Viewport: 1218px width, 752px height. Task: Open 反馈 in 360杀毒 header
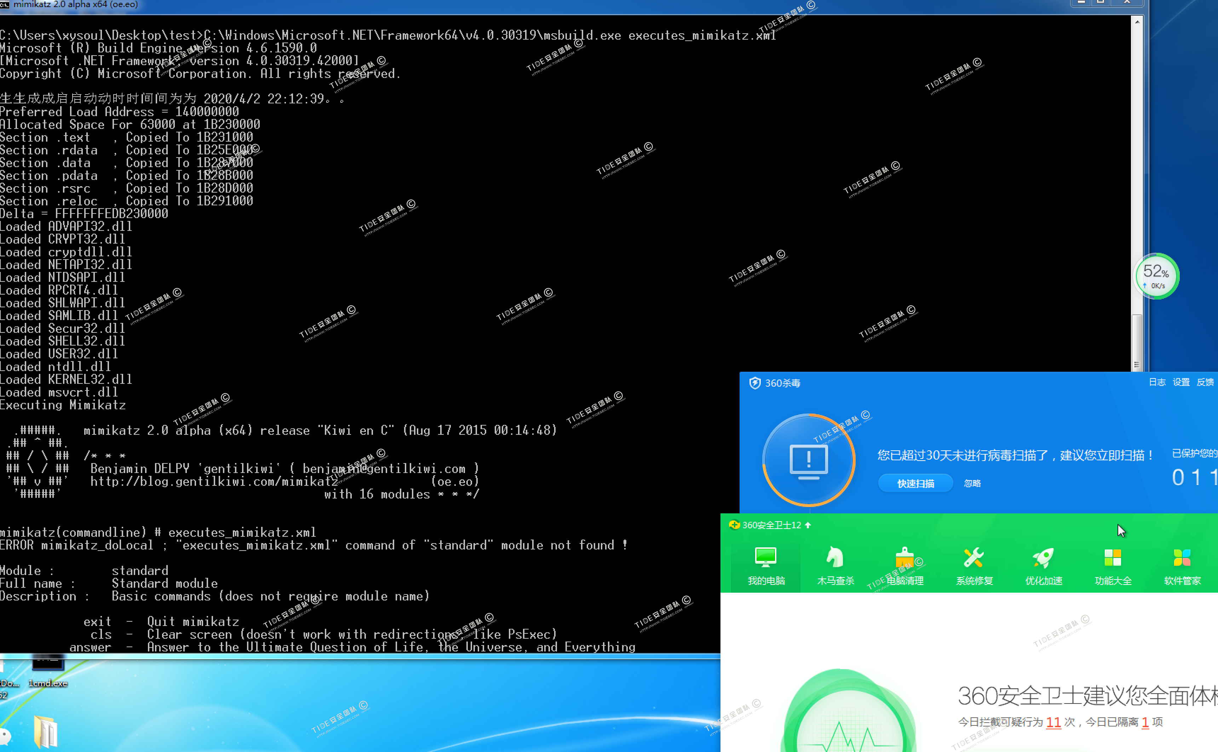pyautogui.click(x=1205, y=382)
